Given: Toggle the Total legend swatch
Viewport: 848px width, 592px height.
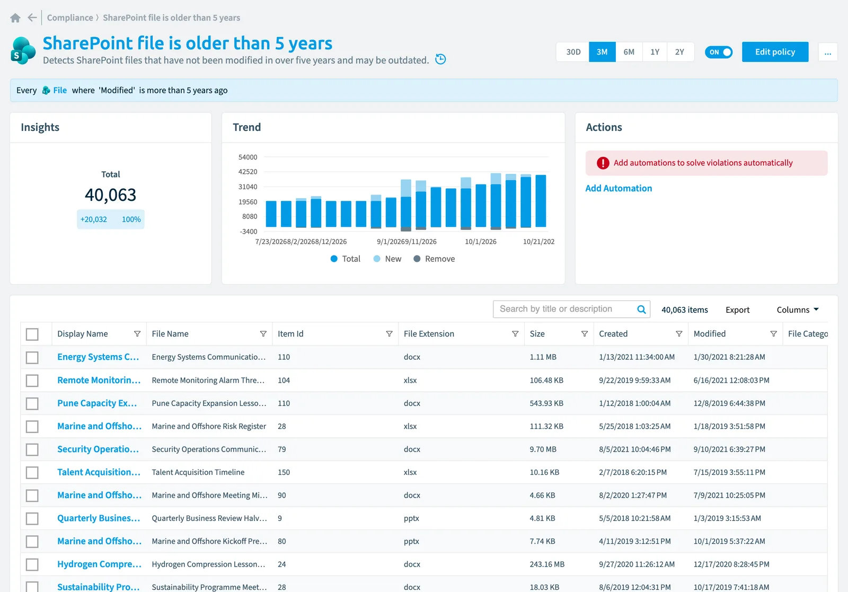Looking at the screenshot, I should tap(334, 259).
